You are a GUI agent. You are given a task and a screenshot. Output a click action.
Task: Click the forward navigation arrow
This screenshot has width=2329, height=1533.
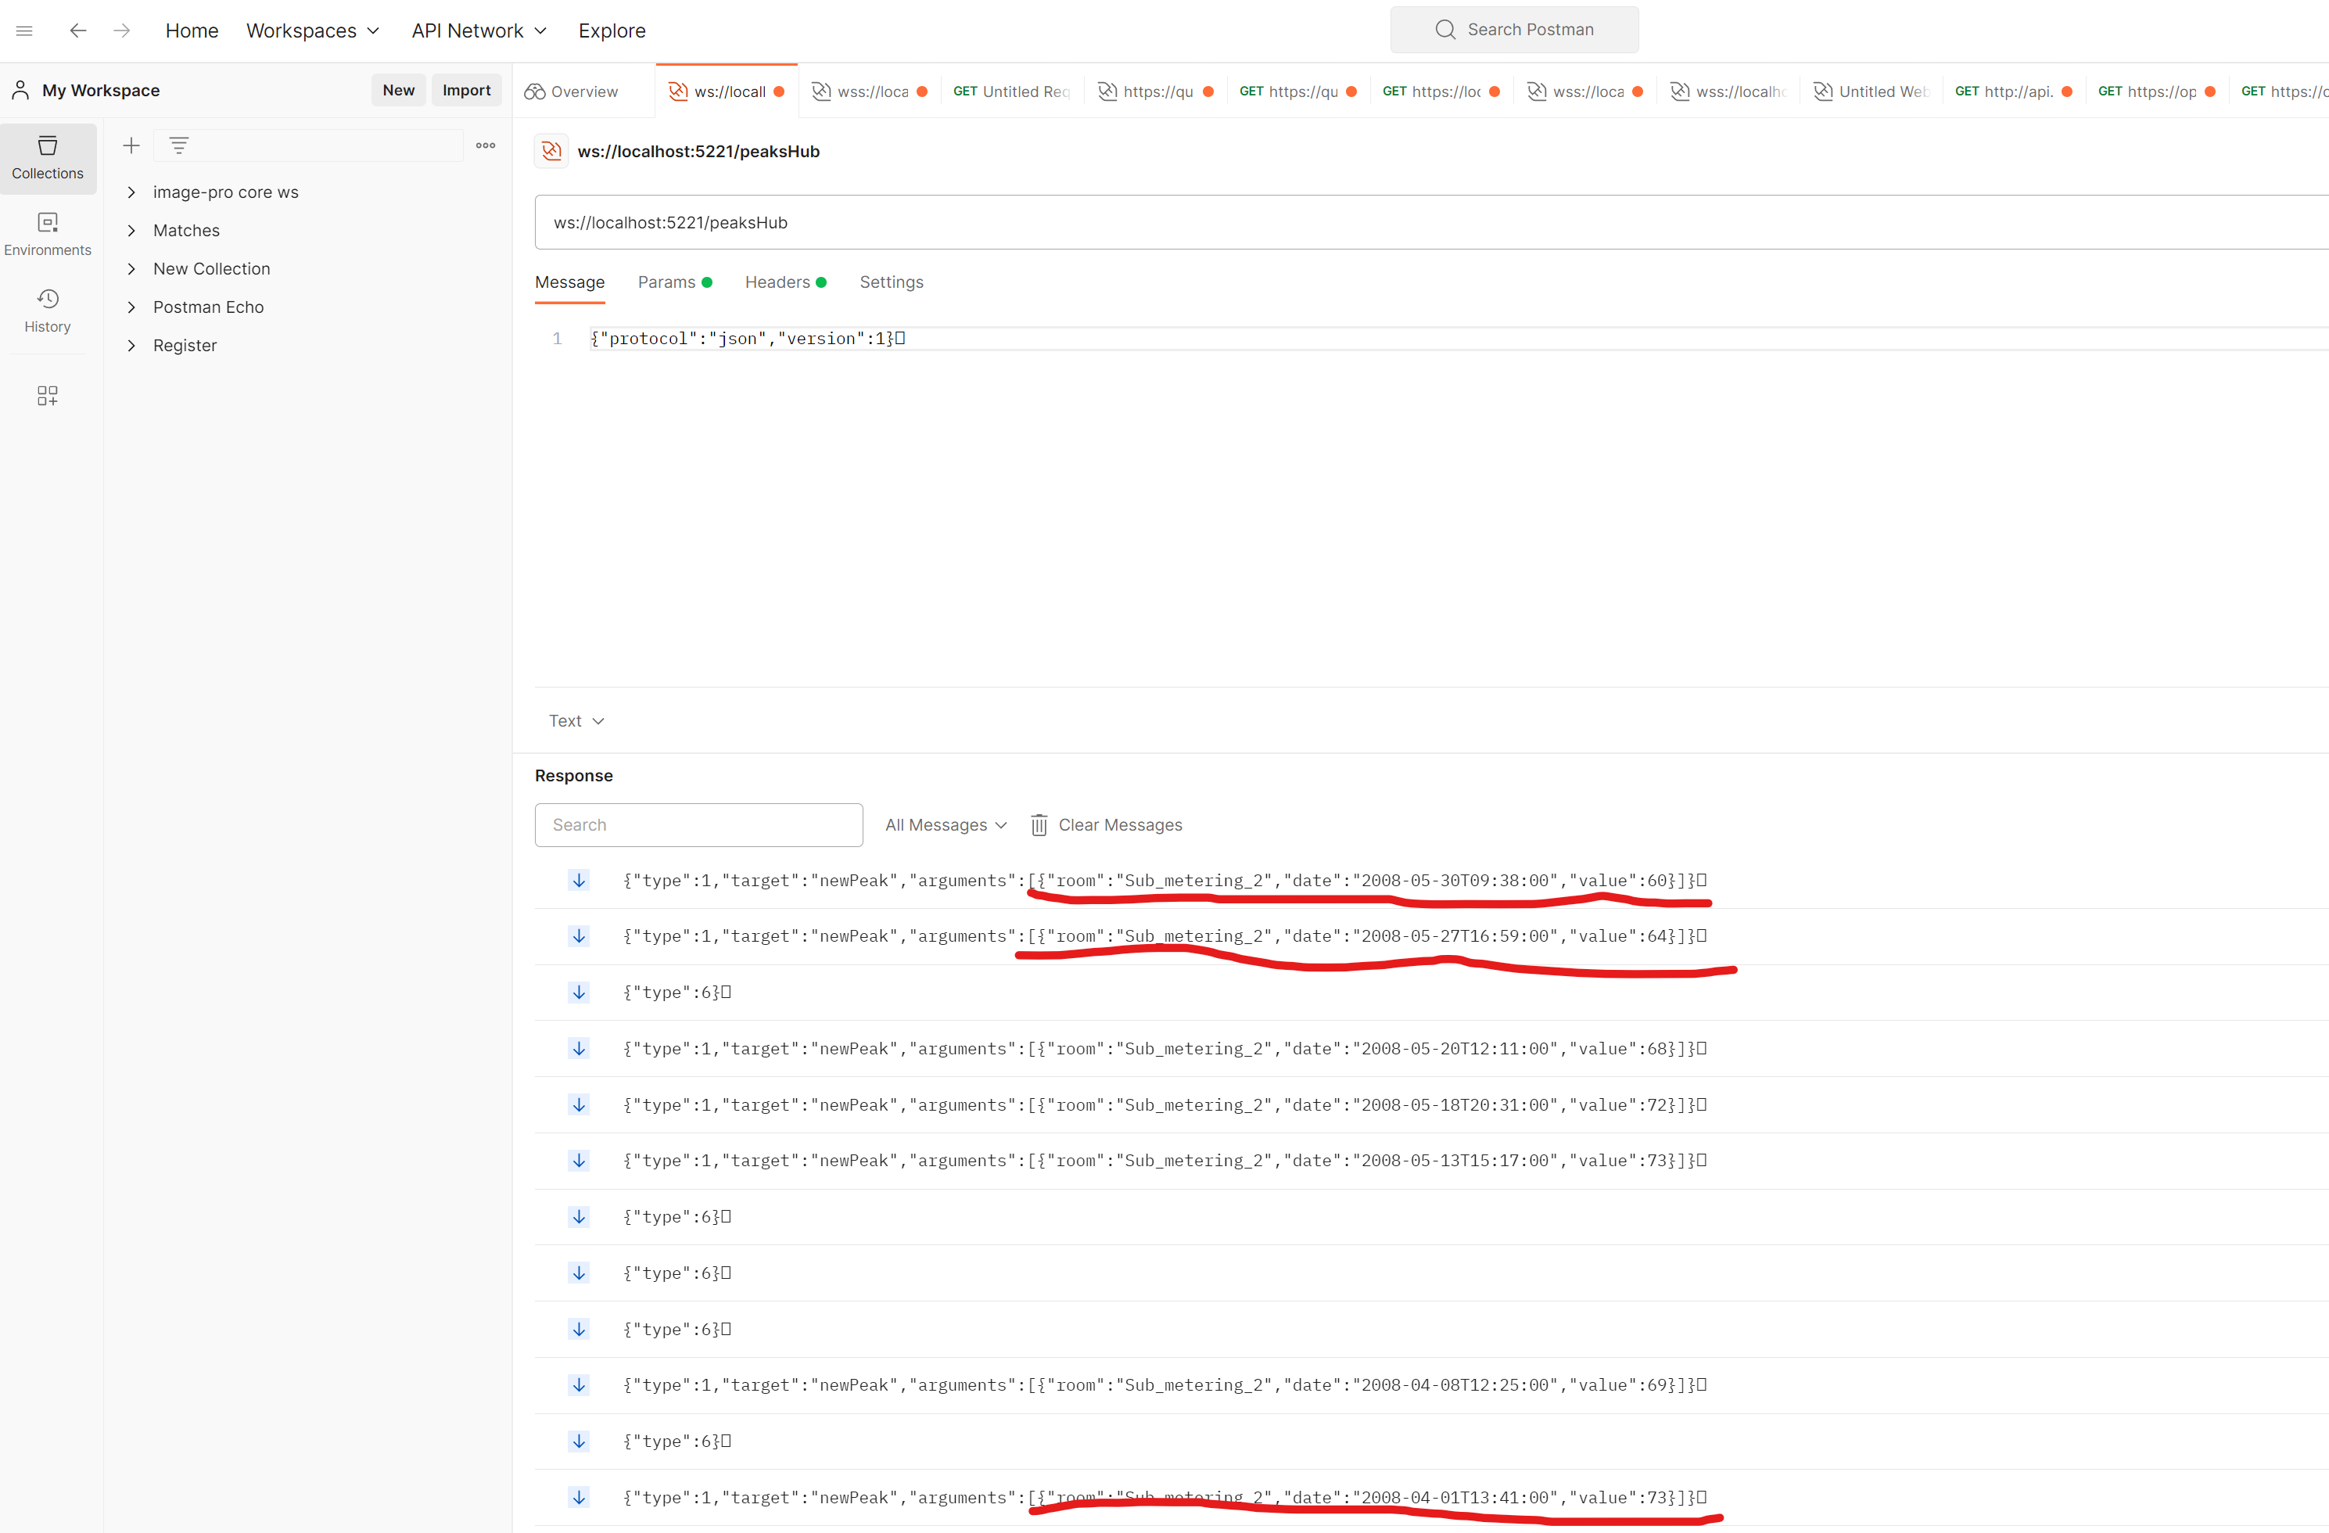coord(121,31)
